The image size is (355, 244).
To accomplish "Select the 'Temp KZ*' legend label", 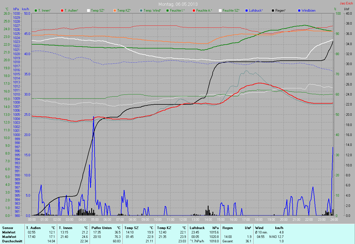I will (124, 11).
